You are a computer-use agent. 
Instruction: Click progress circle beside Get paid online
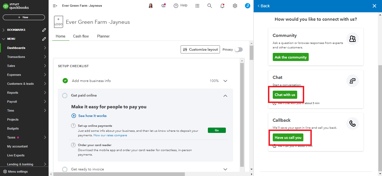point(65,95)
